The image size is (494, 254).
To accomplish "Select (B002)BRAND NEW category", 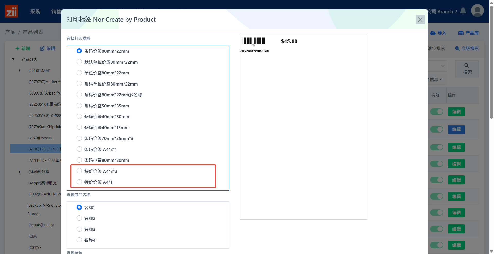I will click(x=45, y=194).
